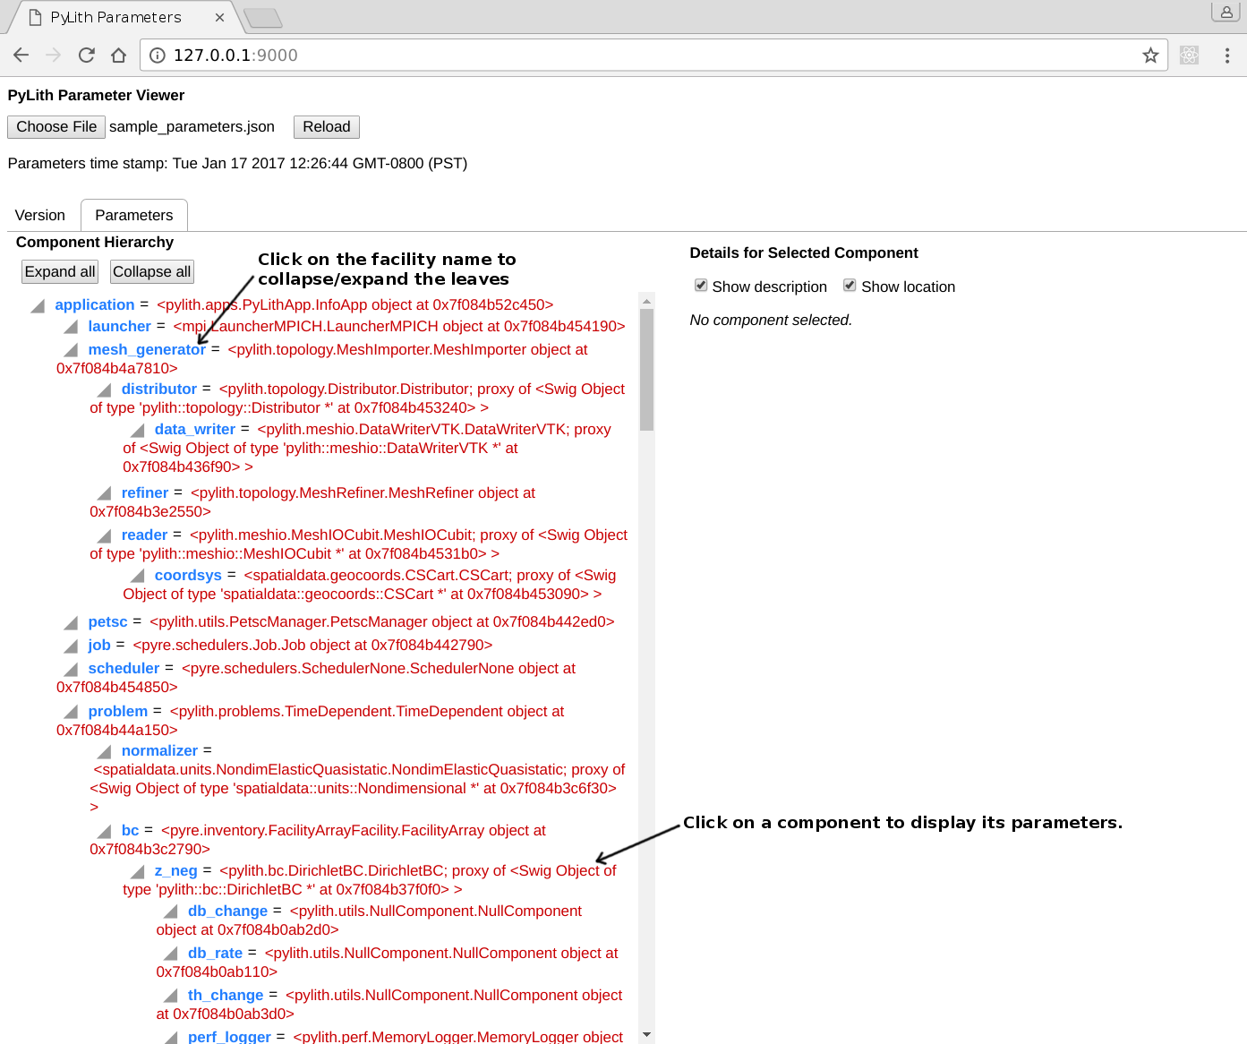Select the problem facility name
This screenshot has height=1044, width=1247.
tap(118, 711)
